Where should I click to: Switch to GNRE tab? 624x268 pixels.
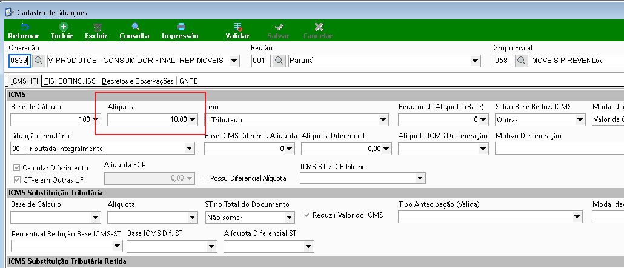point(188,81)
